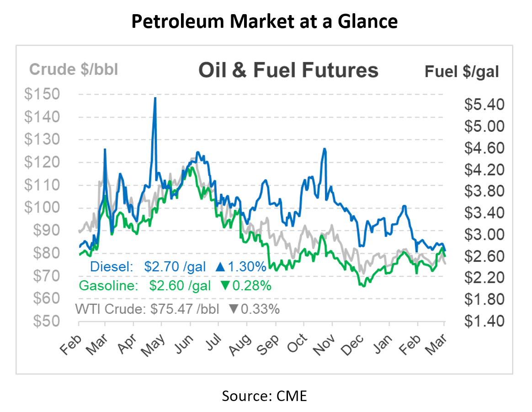Click the tallest blue diesel spike peak
532x412 pixels.
coord(155,98)
